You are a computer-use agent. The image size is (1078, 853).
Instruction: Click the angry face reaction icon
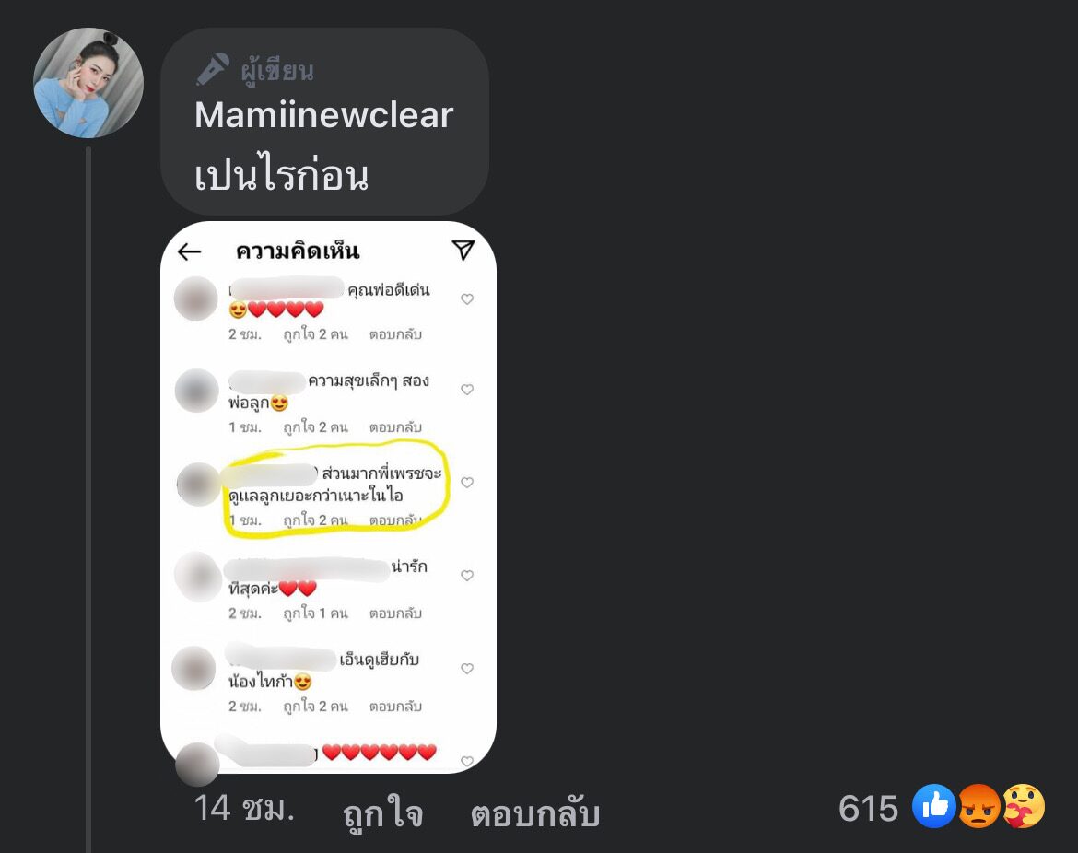(978, 806)
